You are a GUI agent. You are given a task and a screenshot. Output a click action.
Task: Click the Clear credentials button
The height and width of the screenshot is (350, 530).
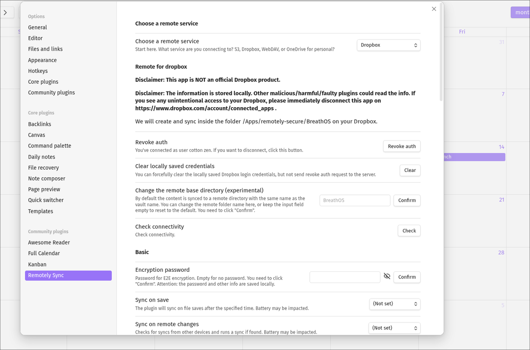pyautogui.click(x=410, y=170)
